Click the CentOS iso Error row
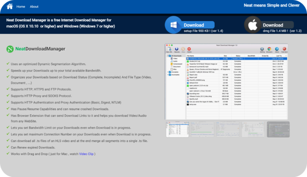 tap(237, 72)
